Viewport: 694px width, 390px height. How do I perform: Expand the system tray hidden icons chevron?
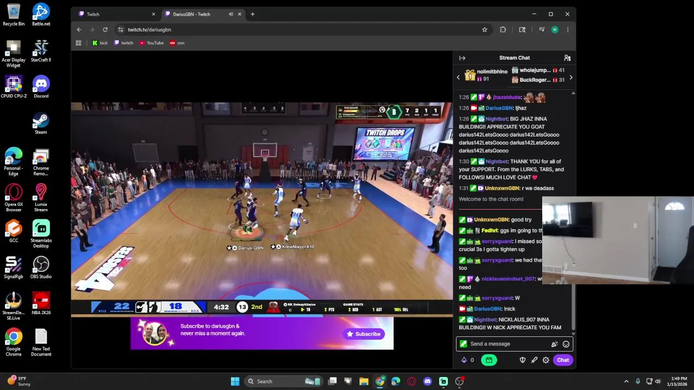[x=626, y=381]
